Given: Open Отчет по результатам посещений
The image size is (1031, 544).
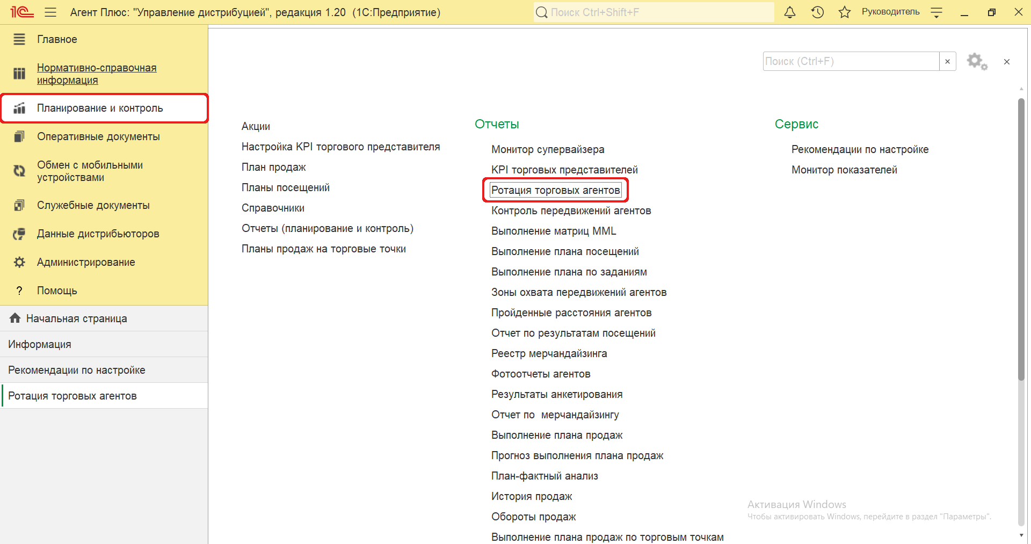Looking at the screenshot, I should point(573,333).
